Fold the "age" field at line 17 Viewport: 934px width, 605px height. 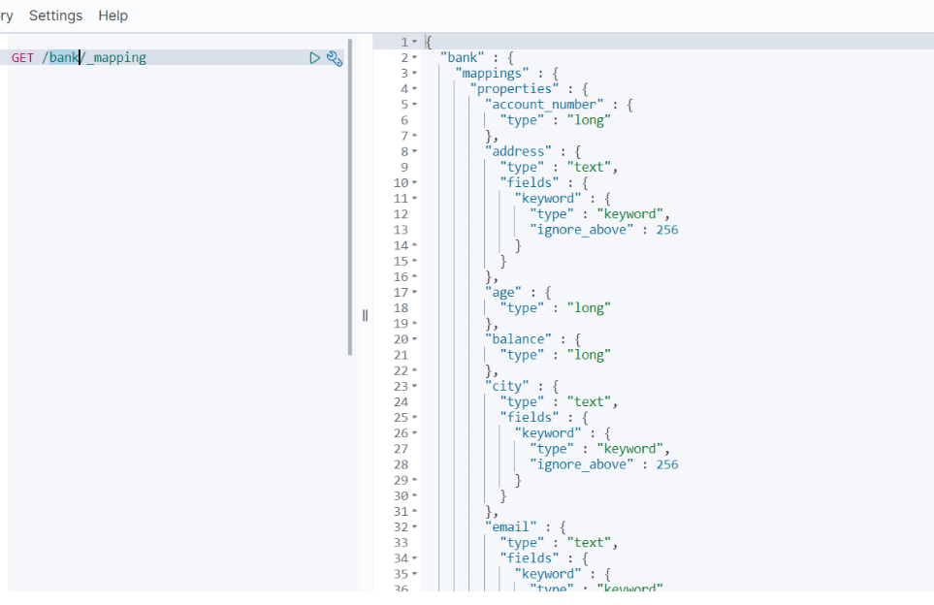(x=415, y=292)
